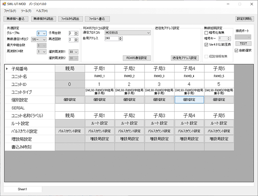Toggle the 暗号化有無 checkbox

tap(206, 33)
